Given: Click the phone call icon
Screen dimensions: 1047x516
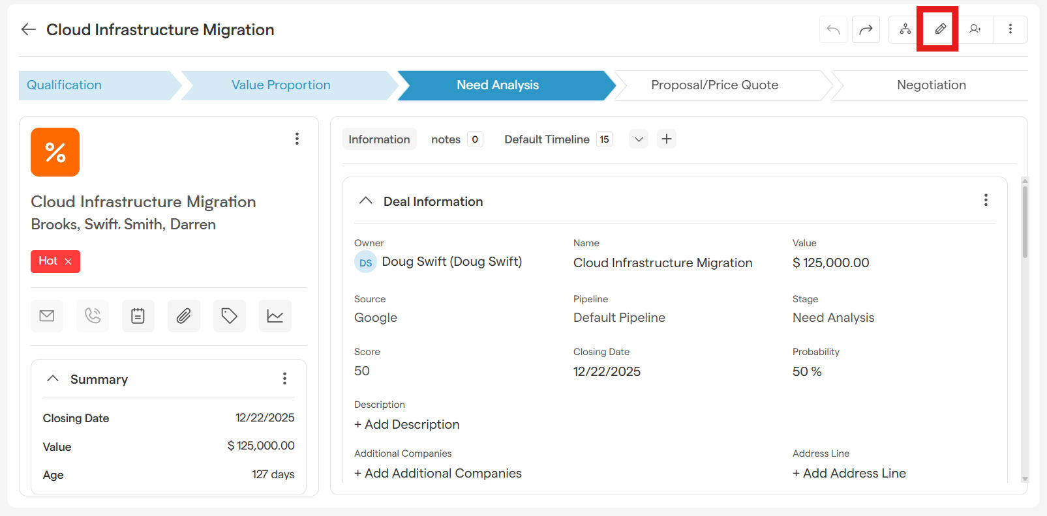Looking at the screenshot, I should [93, 316].
